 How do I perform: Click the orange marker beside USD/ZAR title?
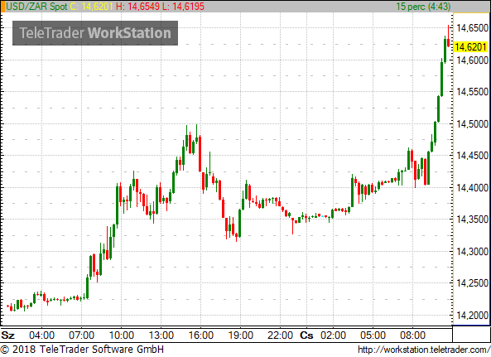point(2,7)
